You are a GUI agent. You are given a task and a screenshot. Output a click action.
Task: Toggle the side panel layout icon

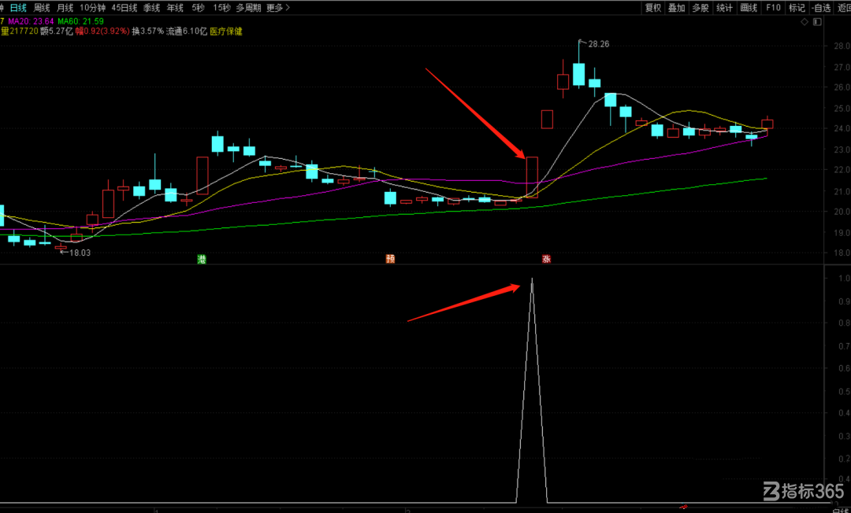tap(817, 22)
